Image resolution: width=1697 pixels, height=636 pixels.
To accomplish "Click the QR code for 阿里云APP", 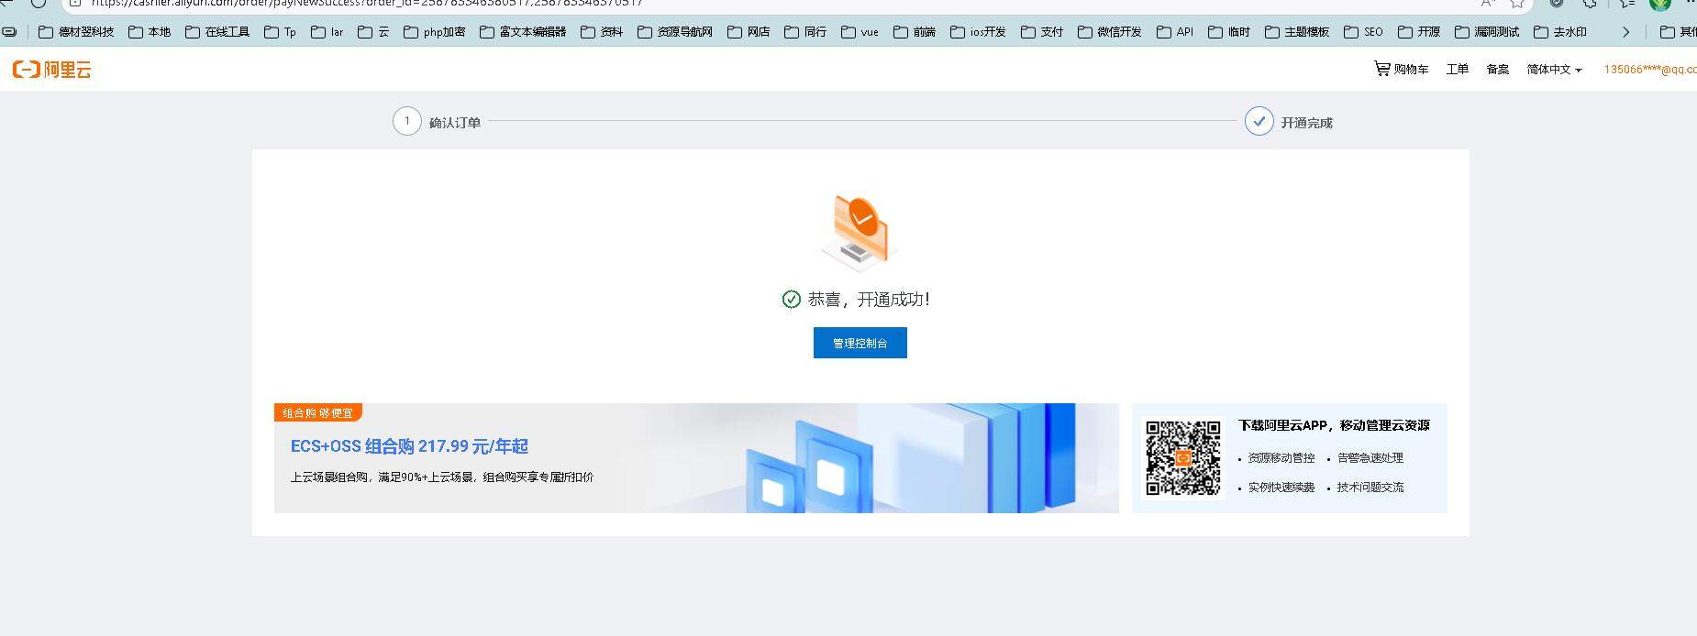I will (1182, 457).
